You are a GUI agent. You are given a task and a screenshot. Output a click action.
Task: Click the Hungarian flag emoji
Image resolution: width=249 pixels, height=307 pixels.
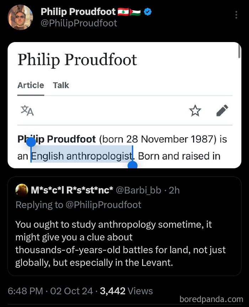coord(136,11)
